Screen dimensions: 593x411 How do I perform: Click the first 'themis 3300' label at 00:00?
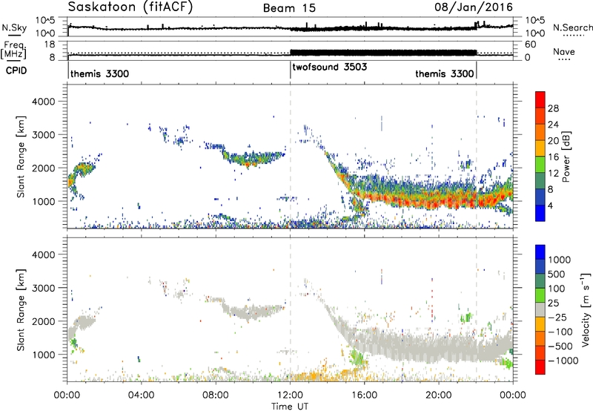tap(99, 73)
